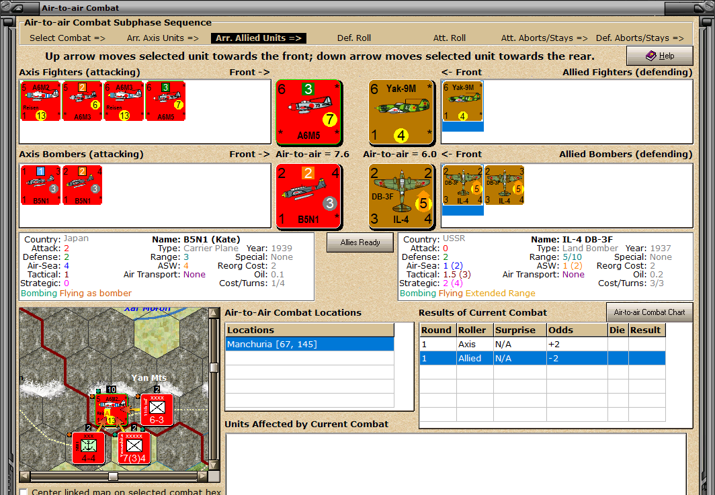
Task: Select the A6M3 fighter with orange 2 marker
Action: point(82,101)
